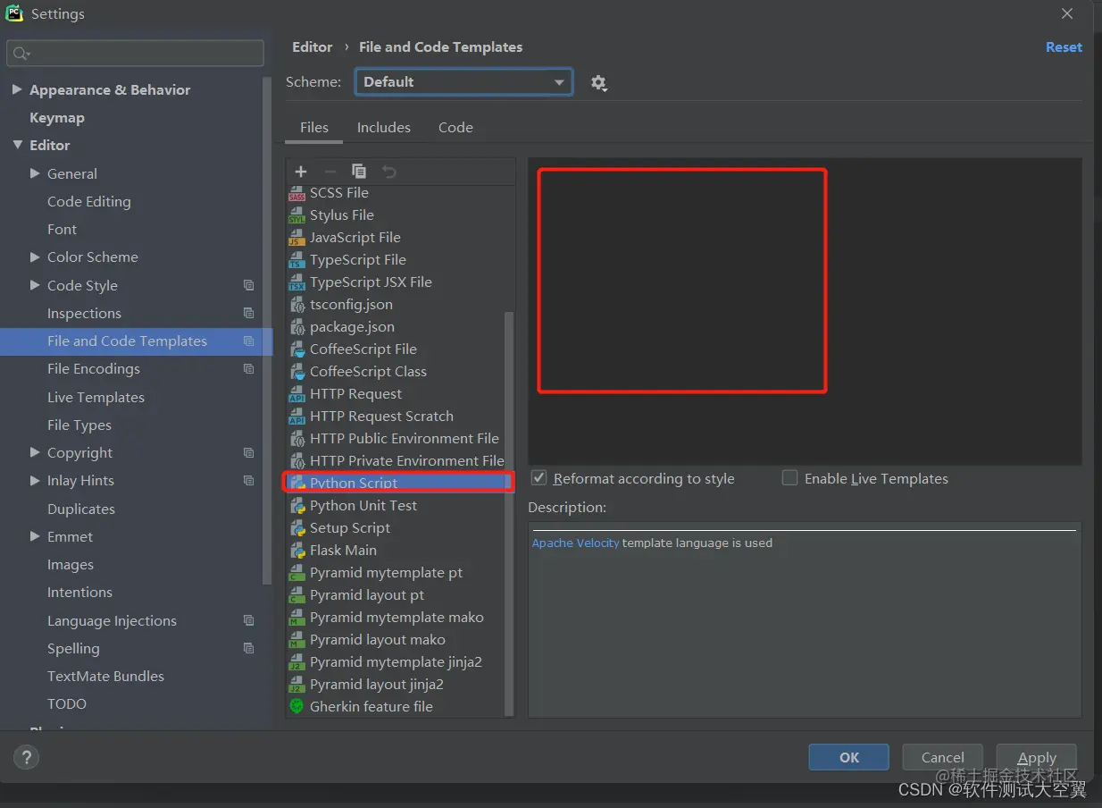The image size is (1102, 808).
Task: Expand Appearance & Behavior section
Action: (x=17, y=90)
